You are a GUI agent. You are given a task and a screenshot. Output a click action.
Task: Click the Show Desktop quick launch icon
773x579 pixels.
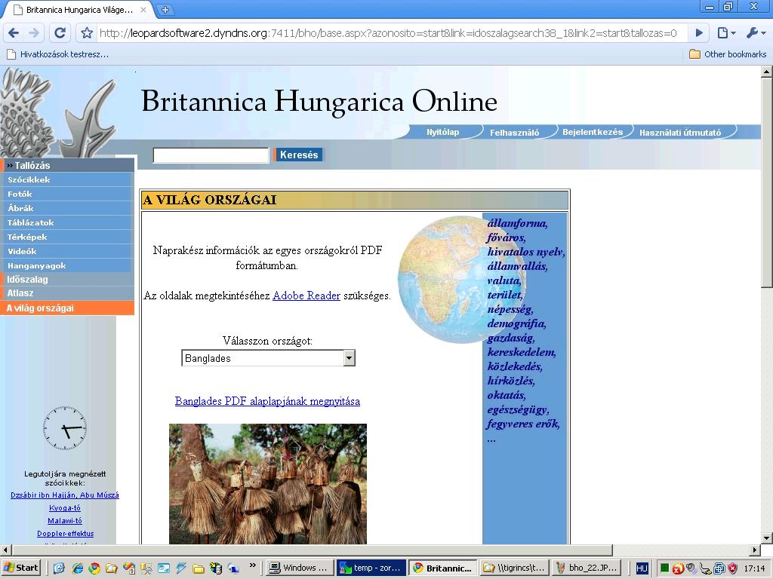click(59, 568)
